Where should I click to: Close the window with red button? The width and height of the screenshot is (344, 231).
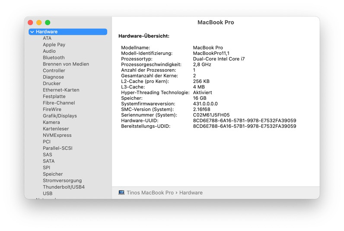click(31, 22)
